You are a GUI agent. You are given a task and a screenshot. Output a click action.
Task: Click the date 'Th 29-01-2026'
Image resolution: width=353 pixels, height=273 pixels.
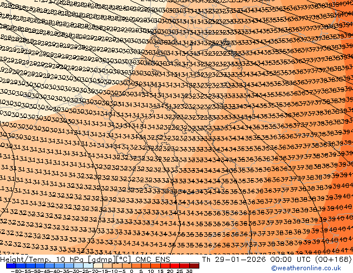[x=234, y=260]
